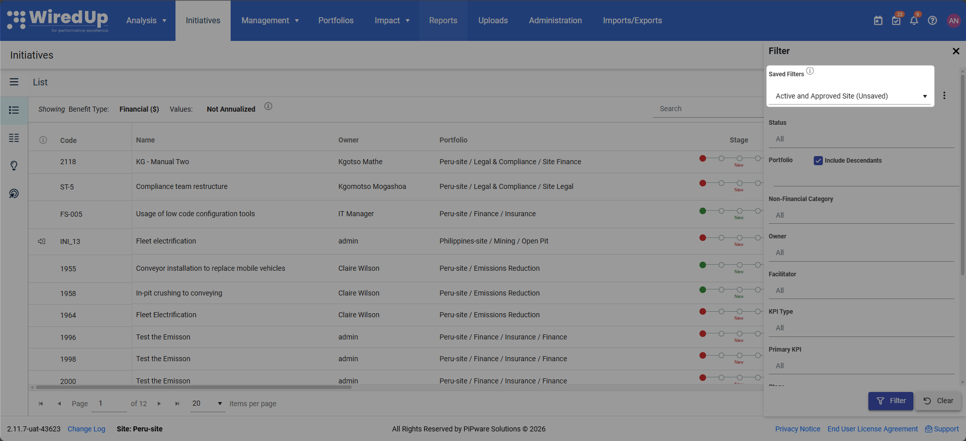Click the horizontal scrollbar under the table
Viewport: 966px width, 441px height.
194,387
